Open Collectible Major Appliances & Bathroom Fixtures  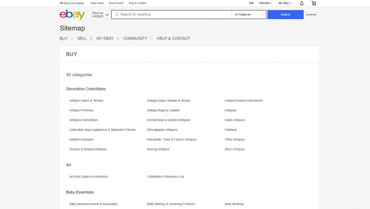[102, 130]
